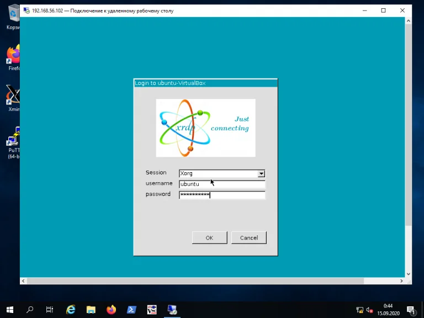The image size is (424, 318).
Task: Close the Remote Desktop connection window
Action: (402, 10)
